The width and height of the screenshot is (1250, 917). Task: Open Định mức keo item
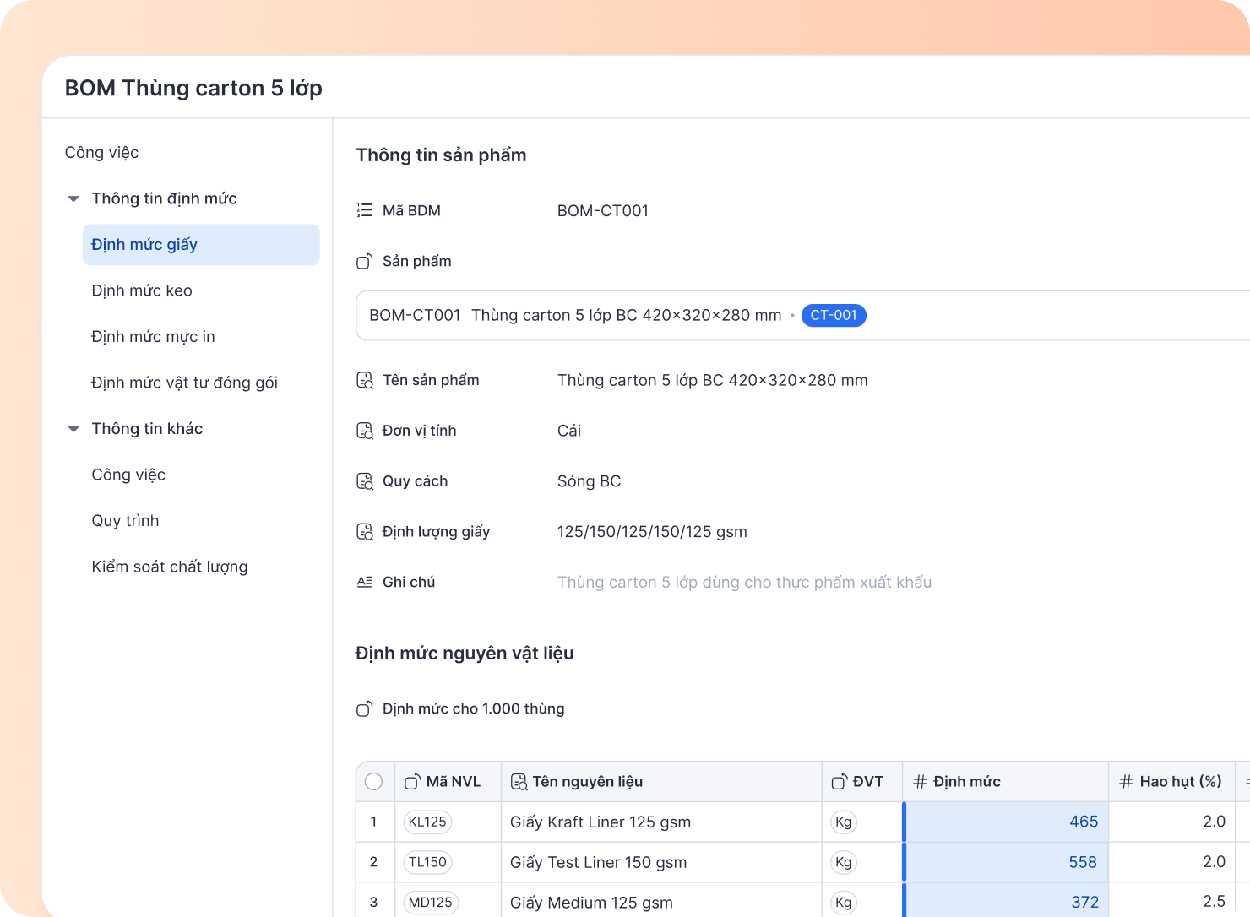(x=142, y=290)
